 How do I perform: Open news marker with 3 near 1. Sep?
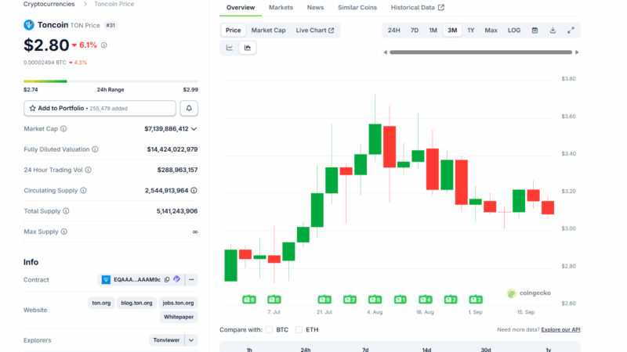click(476, 300)
